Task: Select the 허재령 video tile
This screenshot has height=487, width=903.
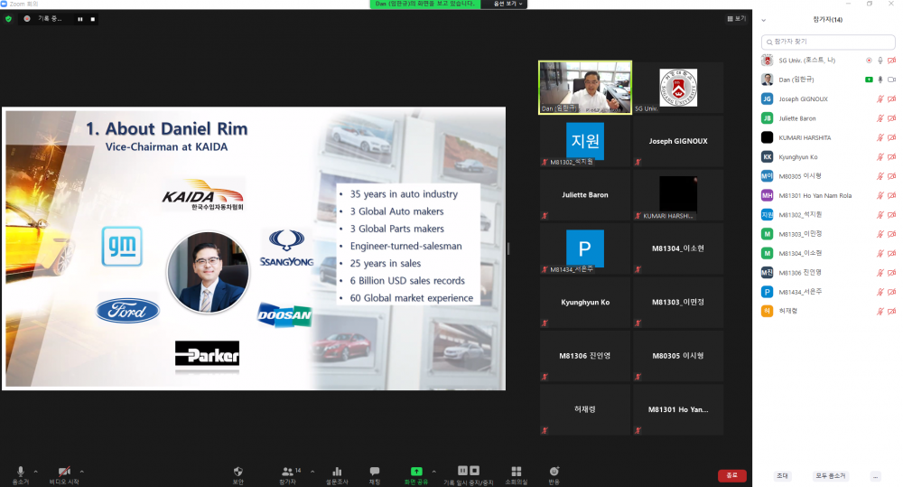Action: 585,409
